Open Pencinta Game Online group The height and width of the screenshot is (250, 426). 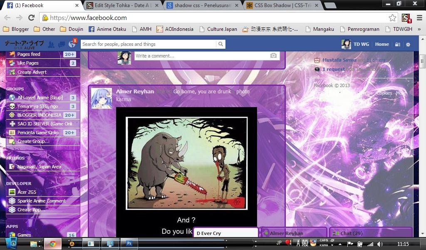(x=43, y=132)
